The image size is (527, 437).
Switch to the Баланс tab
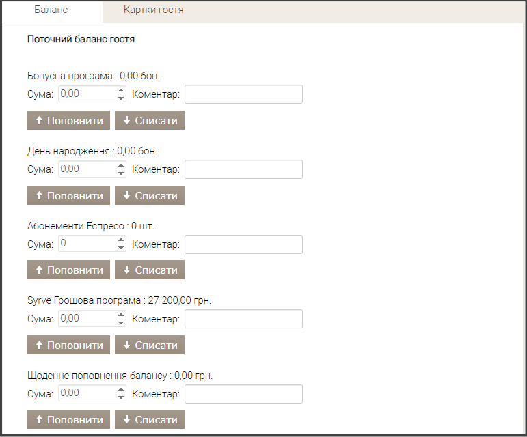click(x=51, y=10)
